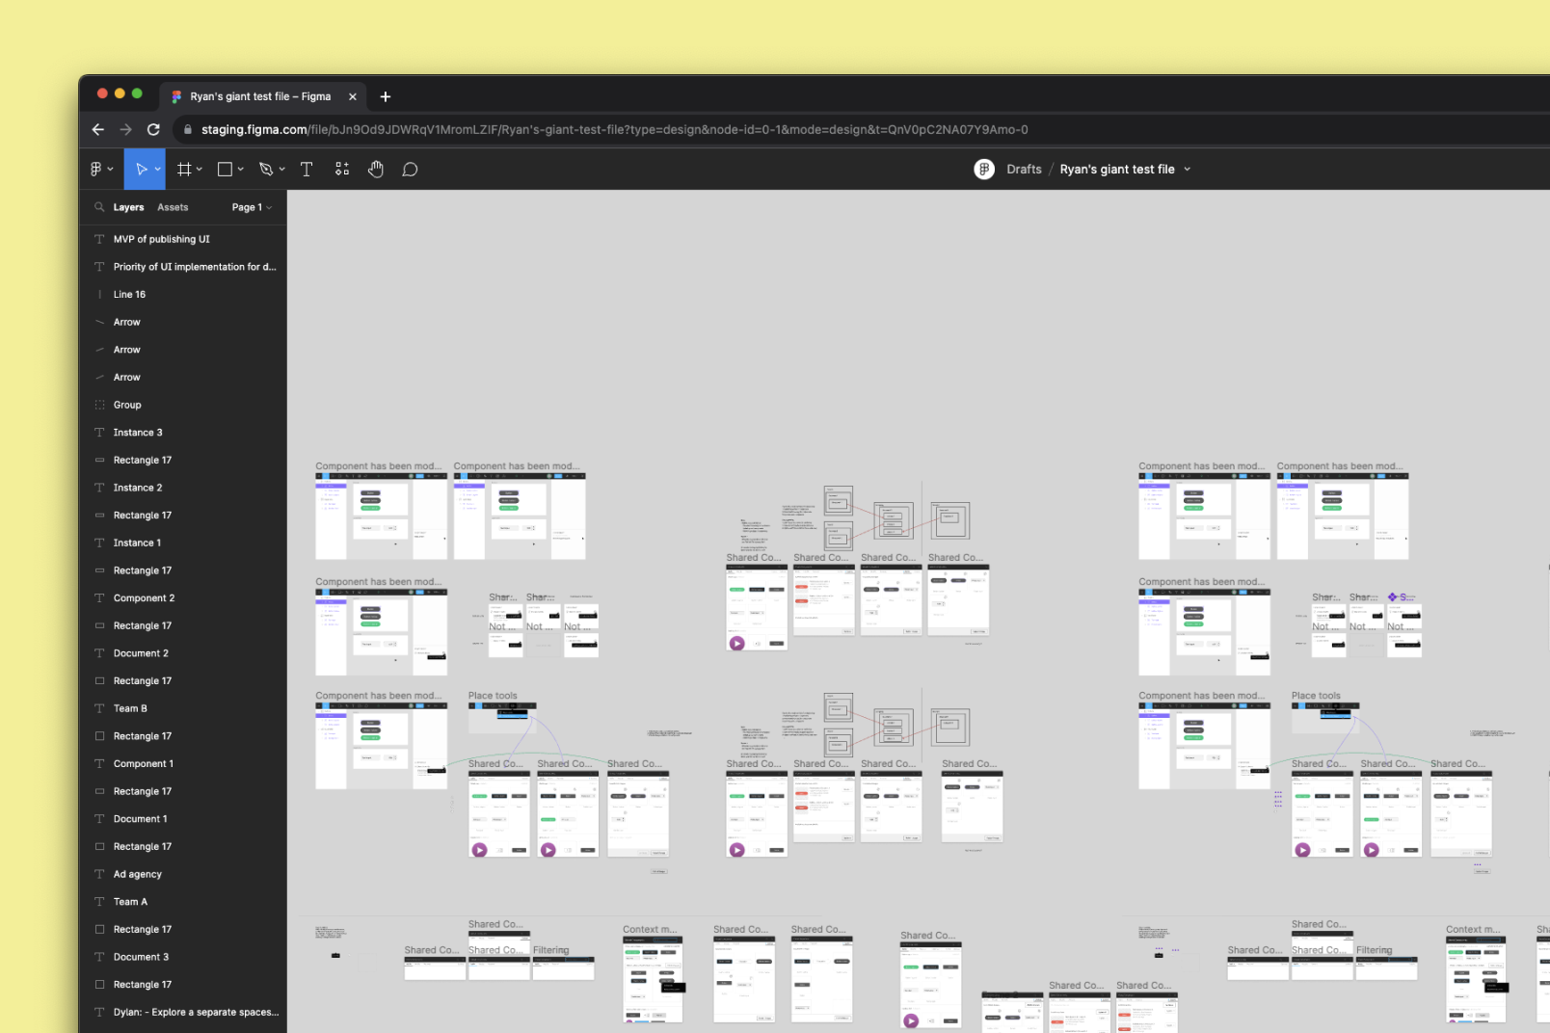Select the Instance 3 layer
Screen dimensions: 1550x1033
(x=138, y=433)
